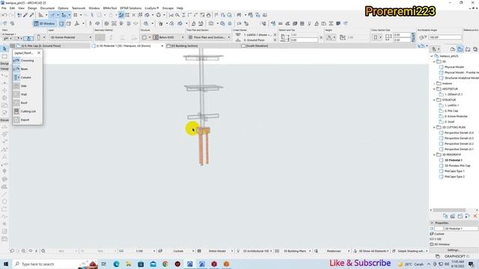The width and height of the screenshot is (479, 269).
Task: Open the Design menu
Action: (32, 8)
